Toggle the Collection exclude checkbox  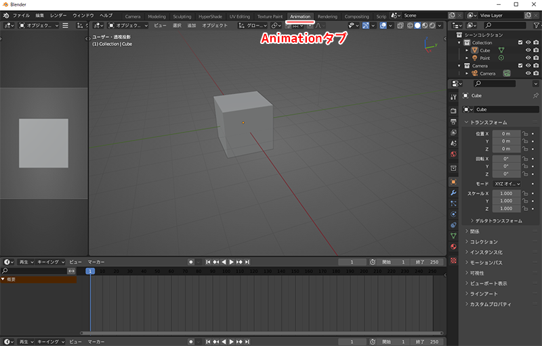click(520, 43)
